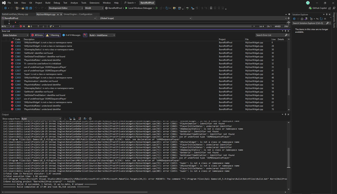
Task: Toggle word wrap in the Output window
Action: [x=85, y=118]
